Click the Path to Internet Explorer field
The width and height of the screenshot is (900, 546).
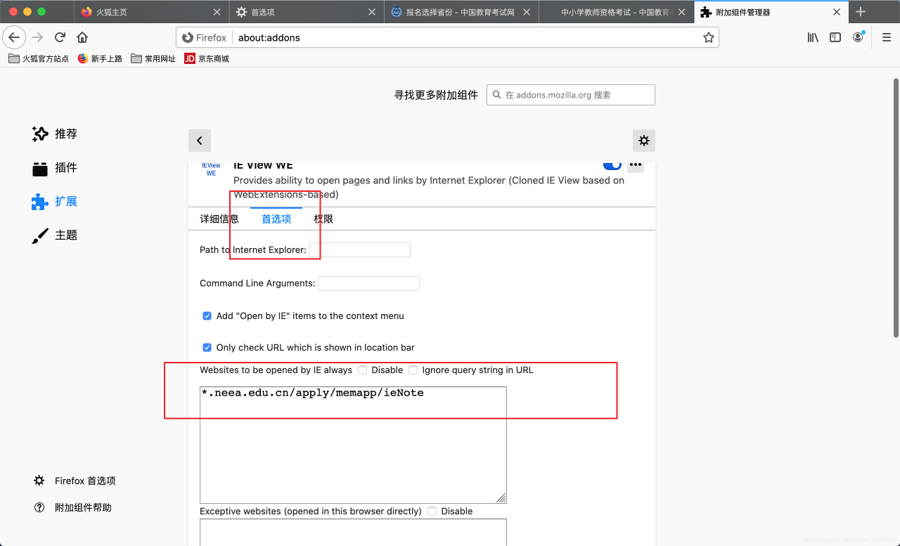coord(360,249)
